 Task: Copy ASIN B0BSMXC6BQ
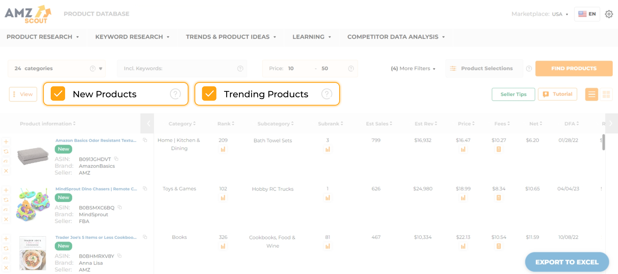[120, 207]
